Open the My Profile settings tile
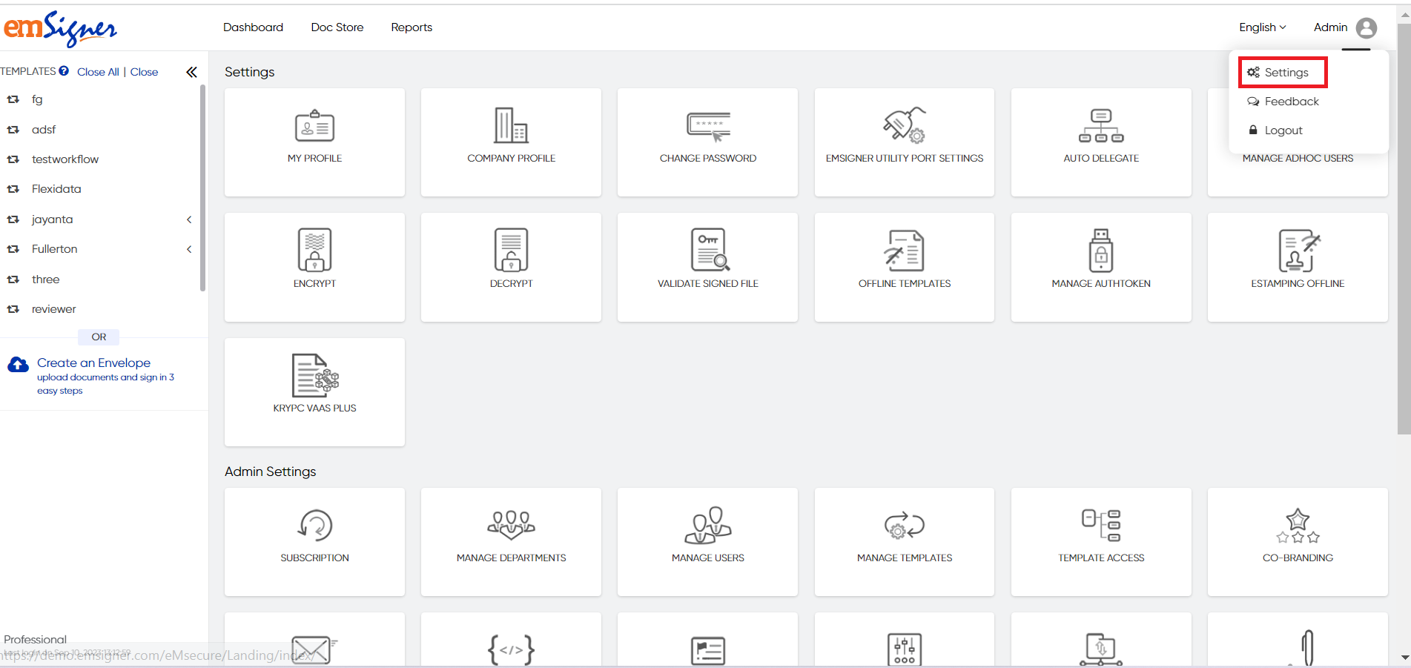Image resolution: width=1411 pixels, height=668 pixels. pos(314,142)
